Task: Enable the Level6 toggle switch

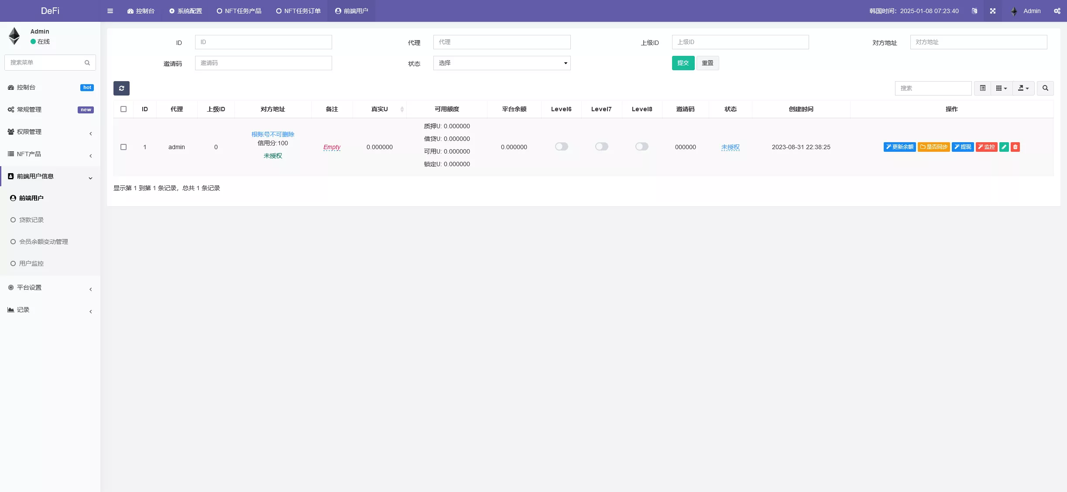Action: pyautogui.click(x=561, y=147)
